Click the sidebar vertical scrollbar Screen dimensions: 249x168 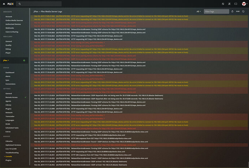(30, 87)
